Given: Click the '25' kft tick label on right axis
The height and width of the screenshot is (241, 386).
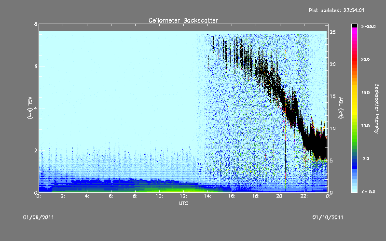Looking at the screenshot, I should pyautogui.click(x=333, y=32).
